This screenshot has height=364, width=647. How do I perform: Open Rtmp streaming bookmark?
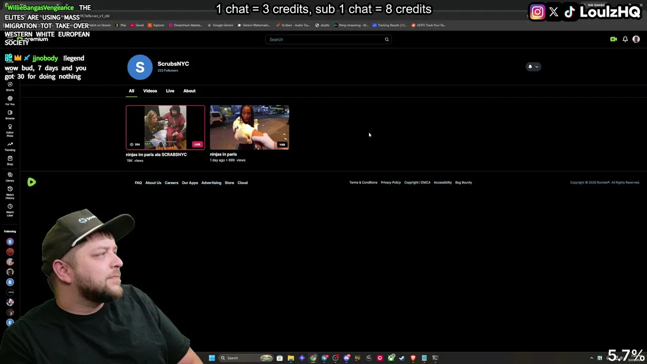coord(351,25)
